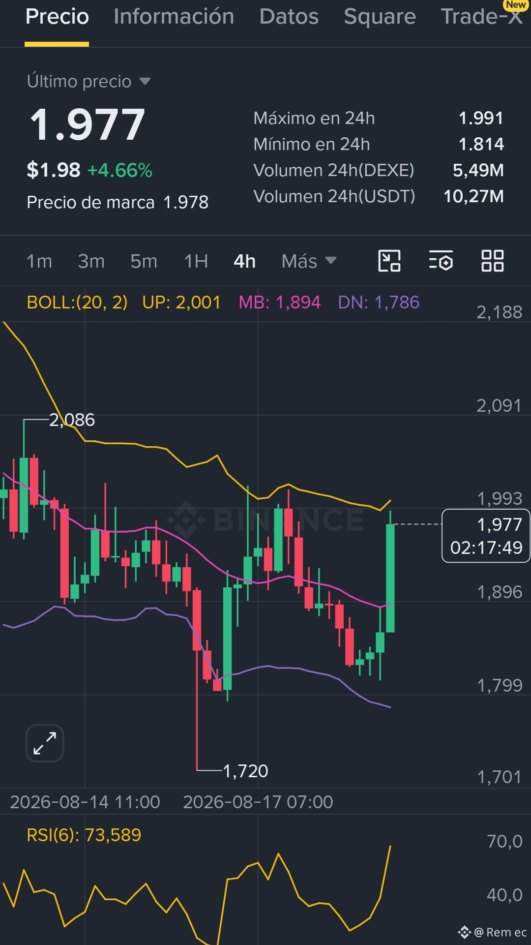Tap the 2,086 high marker

point(72,420)
